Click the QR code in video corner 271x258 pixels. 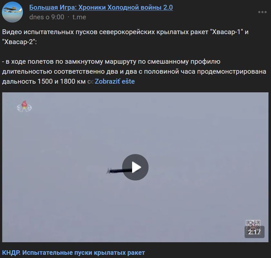(253, 225)
